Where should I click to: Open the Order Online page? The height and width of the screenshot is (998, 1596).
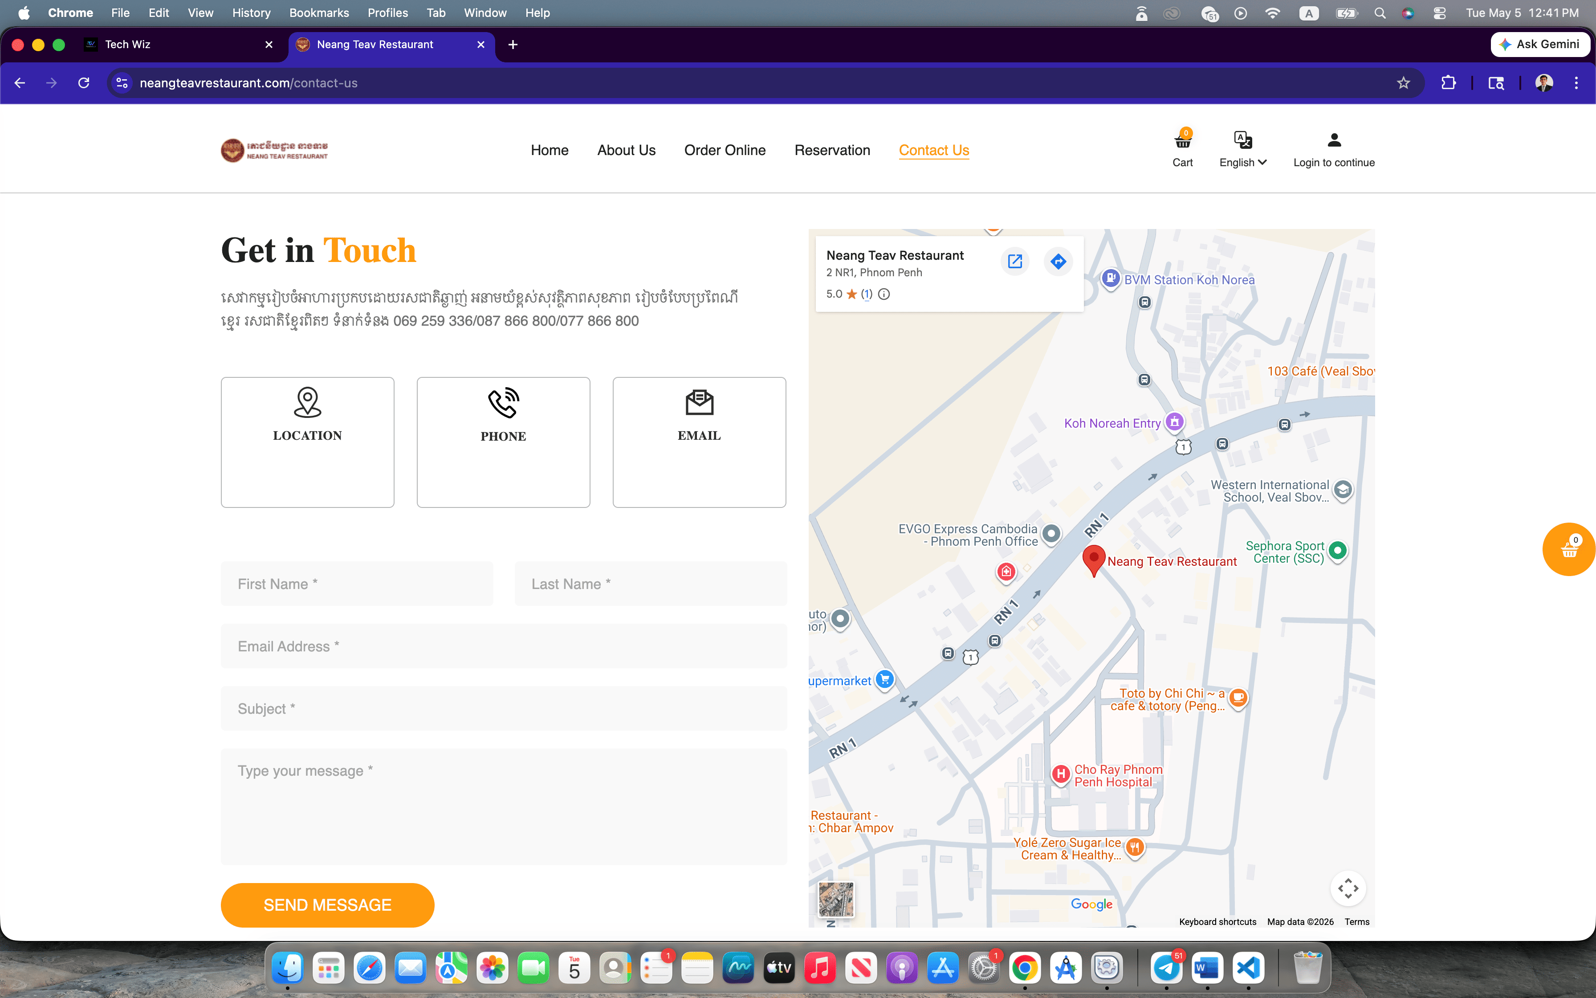[725, 151]
